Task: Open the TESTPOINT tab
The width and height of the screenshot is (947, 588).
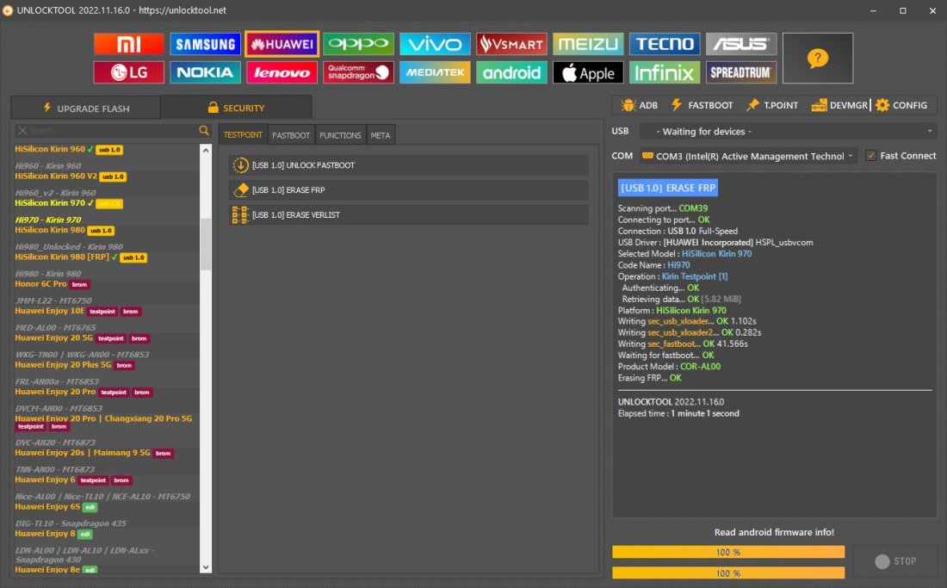Action: pos(243,135)
